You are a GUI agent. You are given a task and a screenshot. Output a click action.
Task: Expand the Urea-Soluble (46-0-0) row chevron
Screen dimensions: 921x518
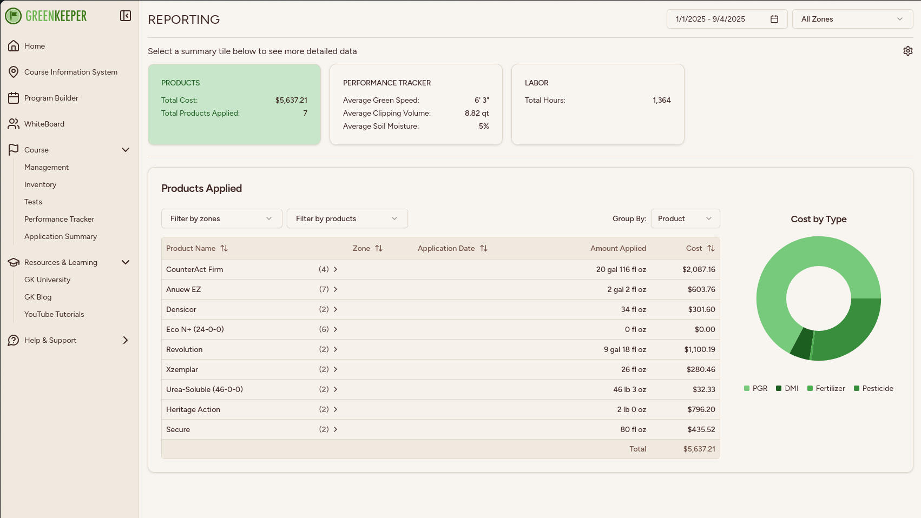tap(335, 389)
